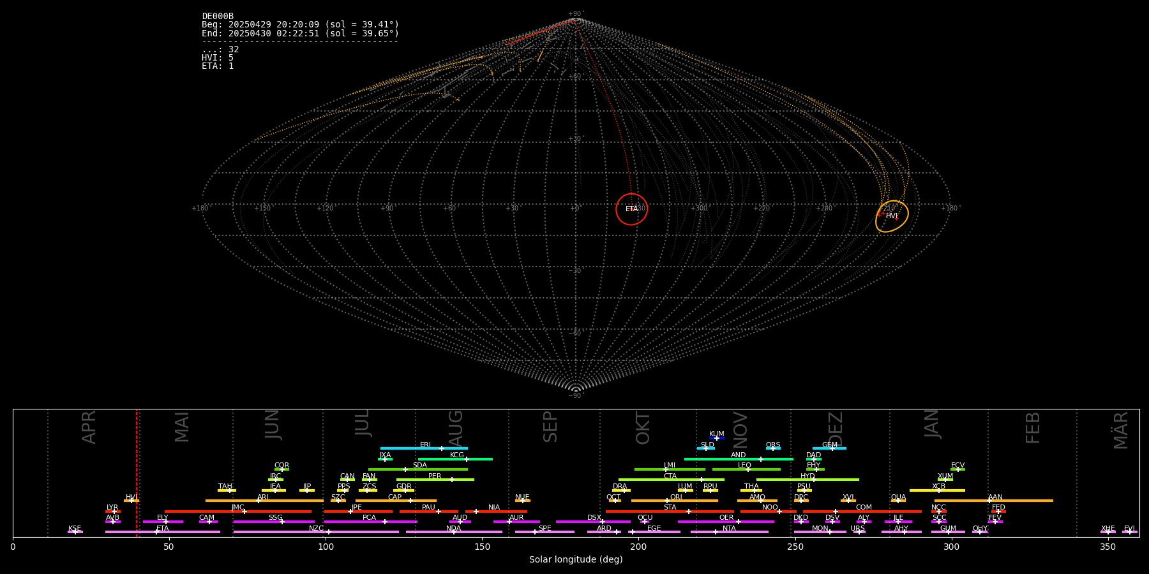Click the AUG month label in timeline
1149x574 pixels.
[x=456, y=427]
